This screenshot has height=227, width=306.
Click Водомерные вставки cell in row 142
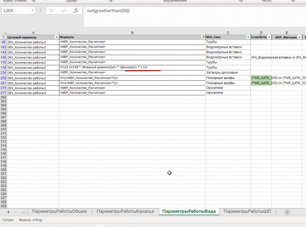228,47
